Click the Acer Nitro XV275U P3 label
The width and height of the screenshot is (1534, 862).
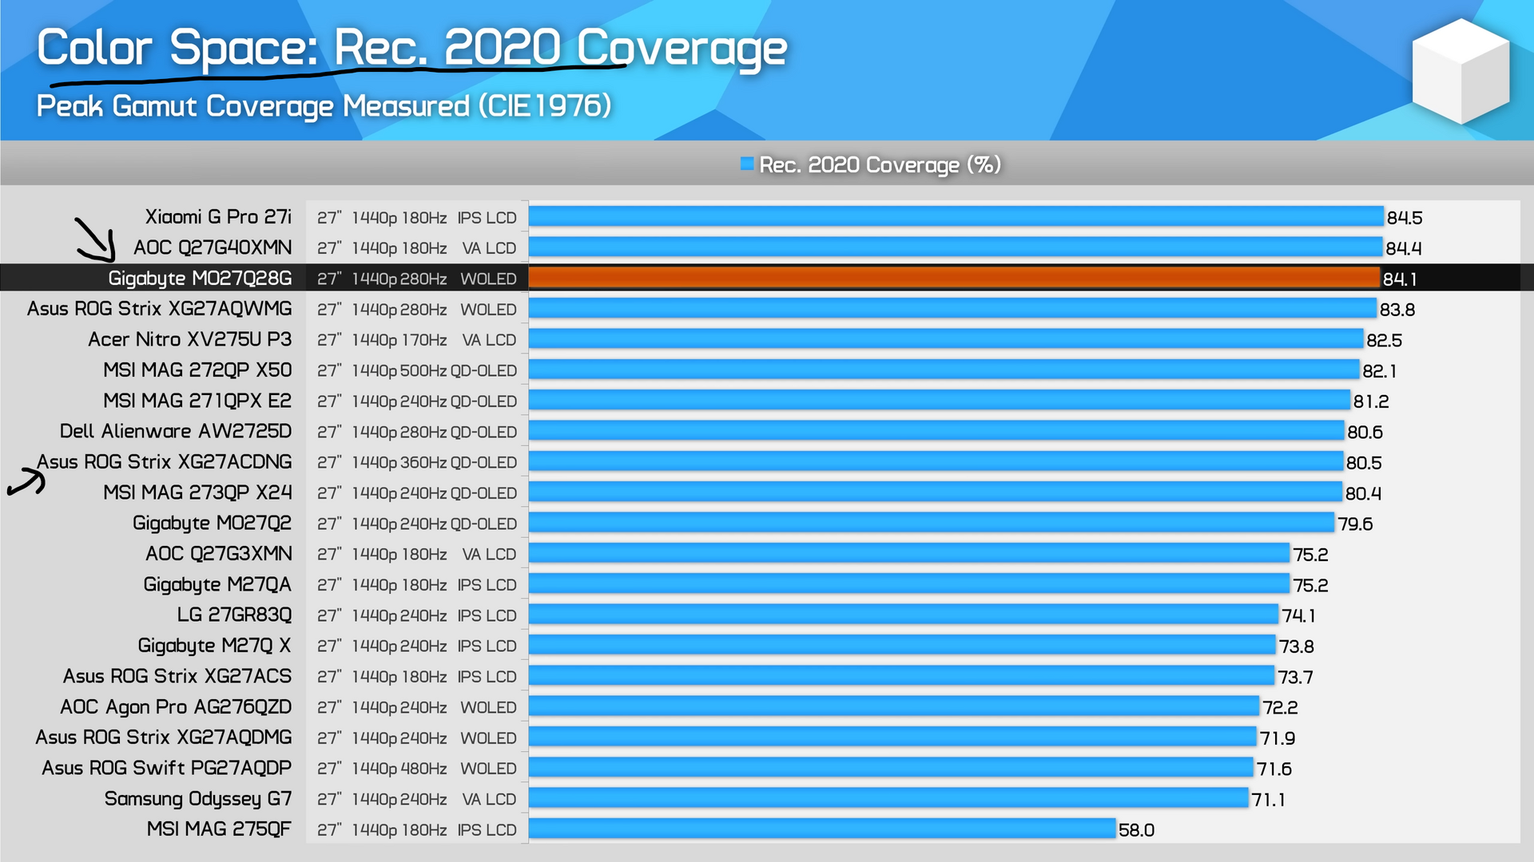190,340
